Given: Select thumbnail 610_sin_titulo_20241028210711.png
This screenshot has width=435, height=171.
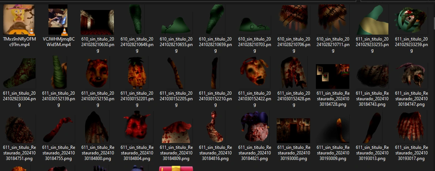Looking at the screenshot, I should click(333, 20).
